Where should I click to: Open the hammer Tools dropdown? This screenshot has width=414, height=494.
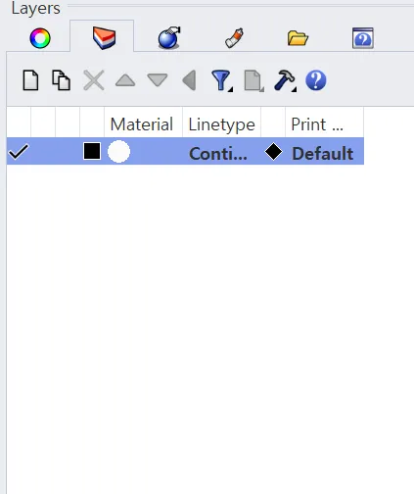click(285, 80)
